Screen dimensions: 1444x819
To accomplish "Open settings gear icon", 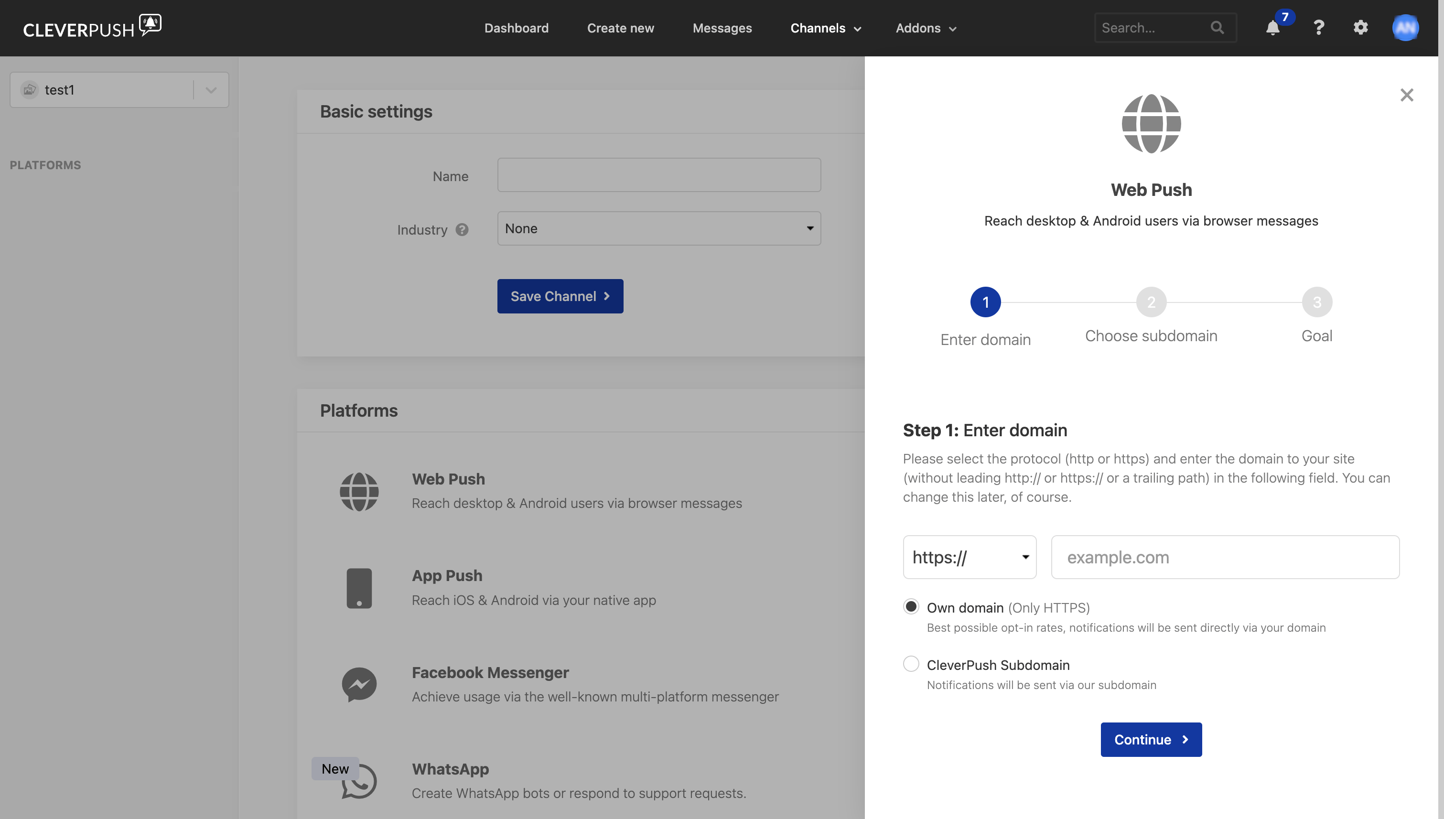I will coord(1360,28).
